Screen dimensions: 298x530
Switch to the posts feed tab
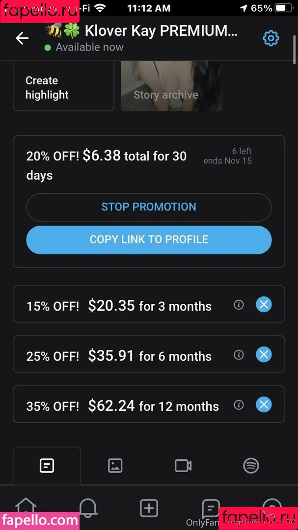(47, 466)
